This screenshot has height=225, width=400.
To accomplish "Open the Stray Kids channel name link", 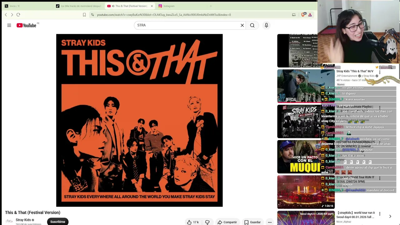I will [23, 220].
